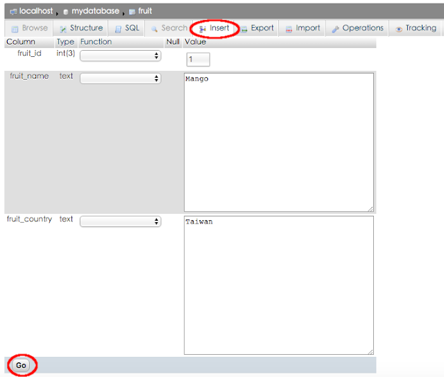Click the Type header label

[65, 42]
